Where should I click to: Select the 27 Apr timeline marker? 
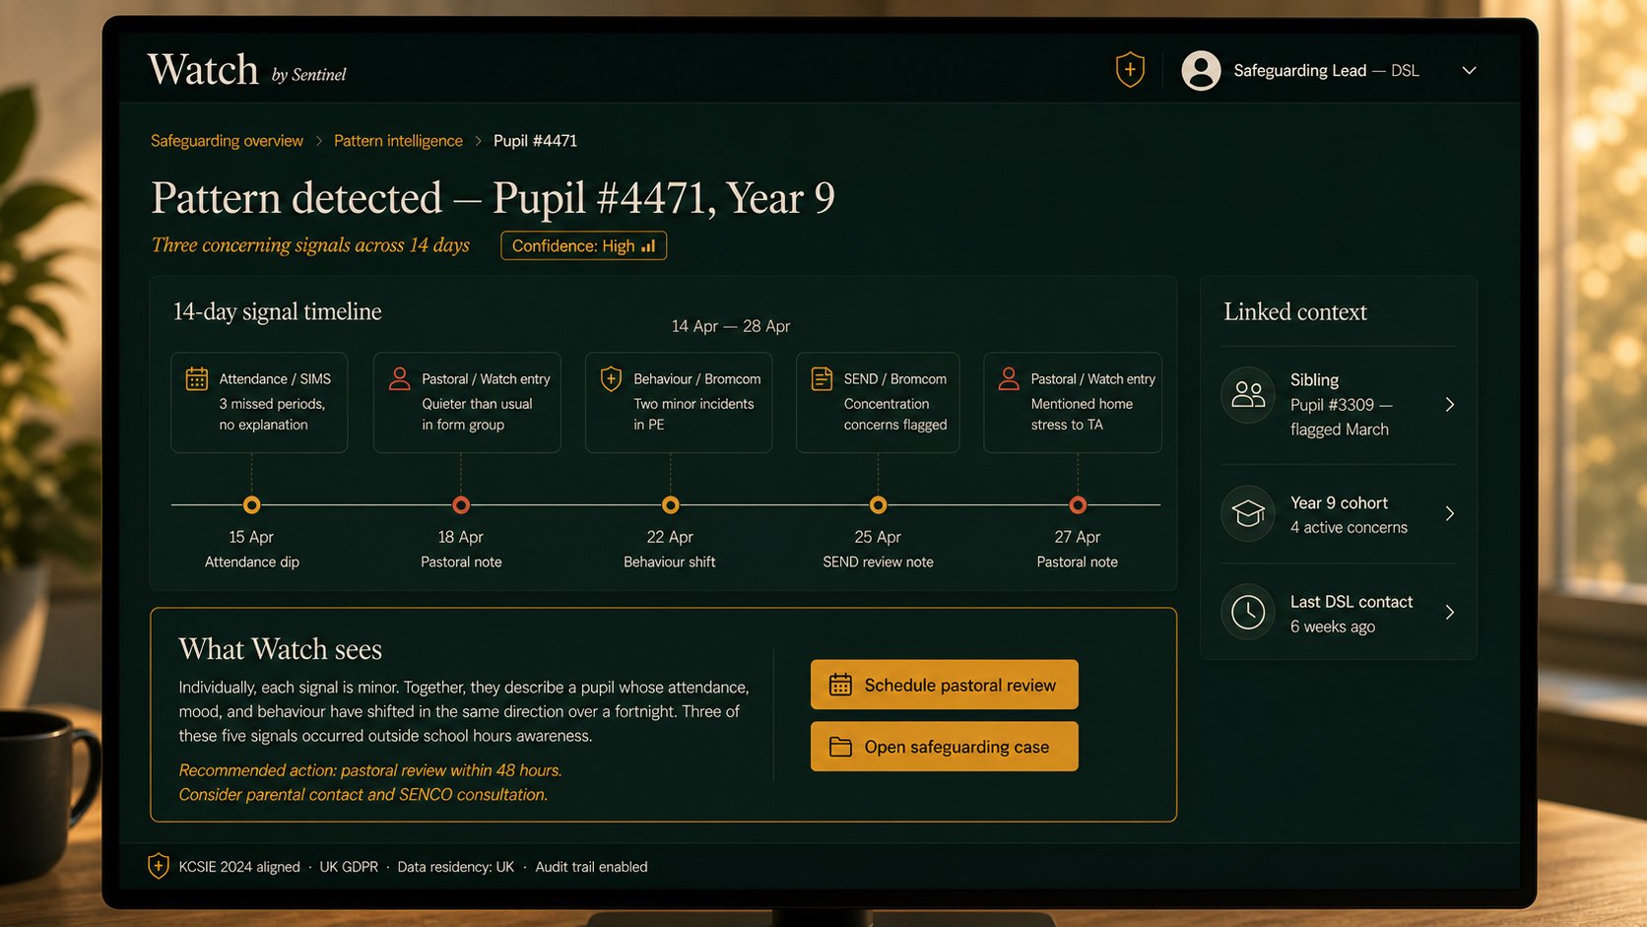[x=1078, y=505]
